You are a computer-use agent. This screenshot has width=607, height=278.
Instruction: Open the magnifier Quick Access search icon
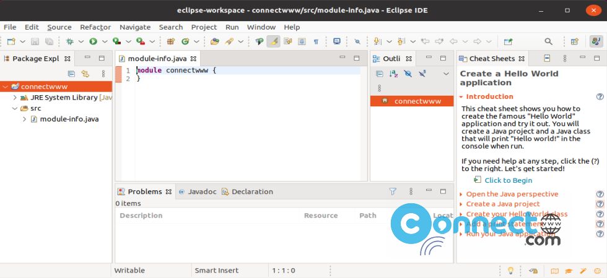pos(548,41)
